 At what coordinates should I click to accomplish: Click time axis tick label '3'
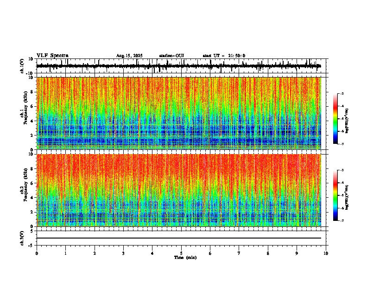(123, 253)
